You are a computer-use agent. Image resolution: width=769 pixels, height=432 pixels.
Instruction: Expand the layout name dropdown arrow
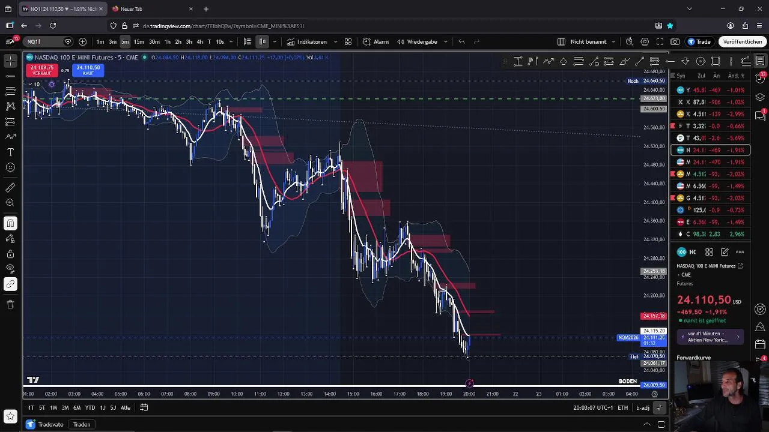[x=613, y=41]
